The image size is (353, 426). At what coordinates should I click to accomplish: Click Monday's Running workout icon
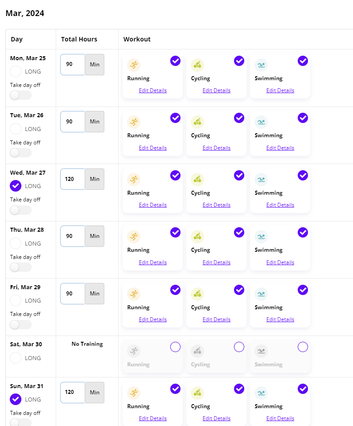point(134,65)
